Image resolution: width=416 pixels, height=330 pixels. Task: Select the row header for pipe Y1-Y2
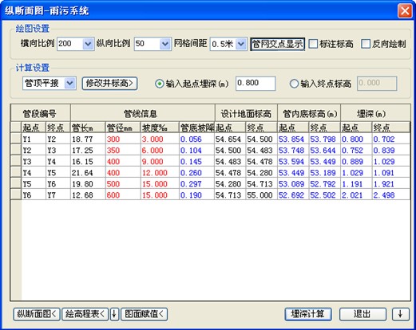click(x=16, y=139)
